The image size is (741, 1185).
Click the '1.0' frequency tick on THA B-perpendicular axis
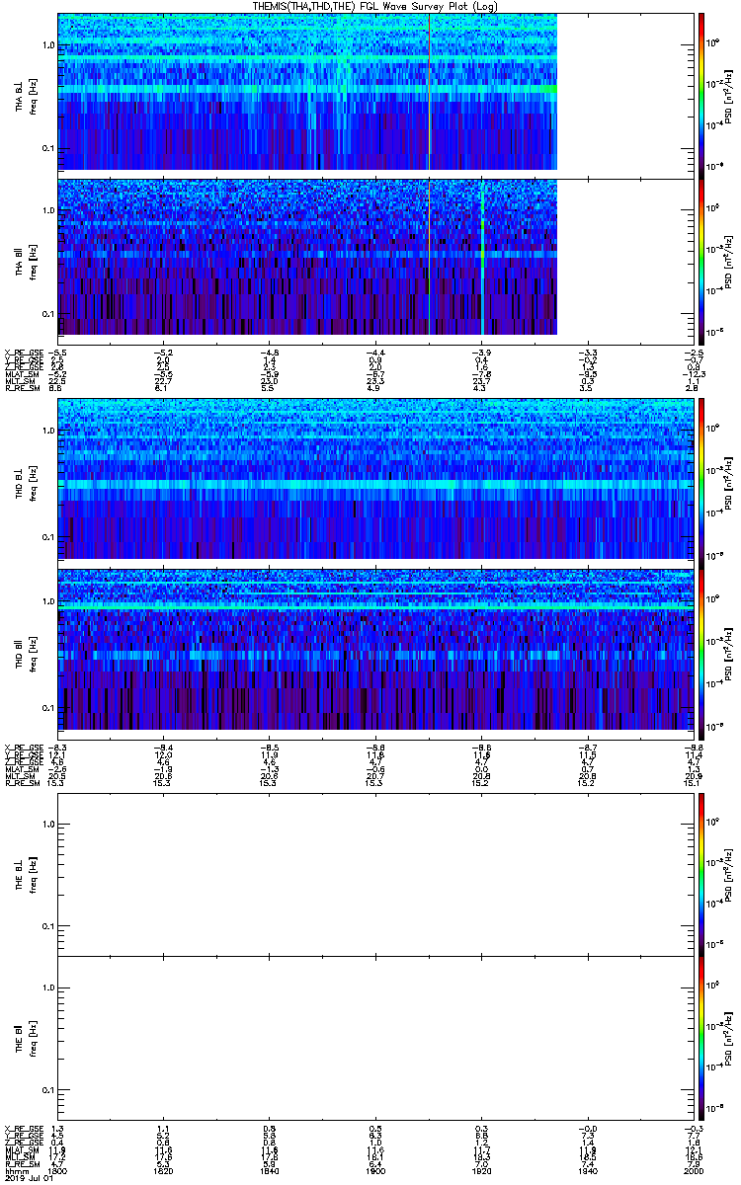point(46,46)
